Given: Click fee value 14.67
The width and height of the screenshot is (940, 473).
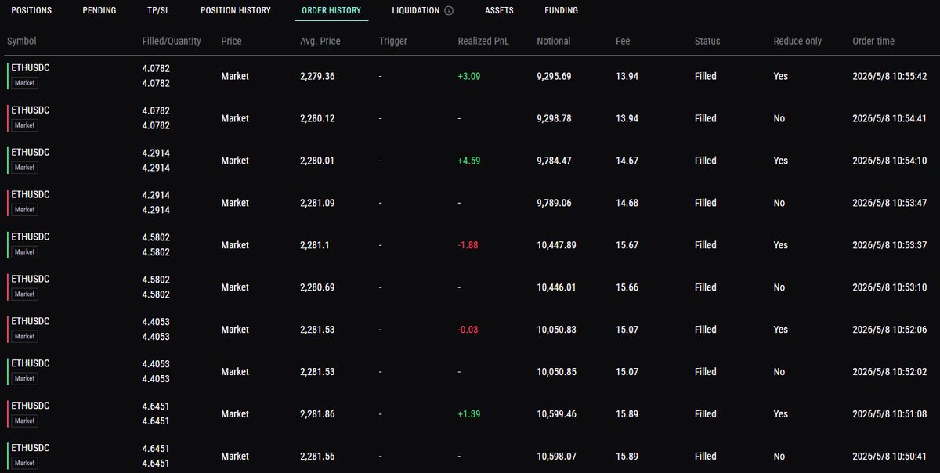Looking at the screenshot, I should pos(627,161).
